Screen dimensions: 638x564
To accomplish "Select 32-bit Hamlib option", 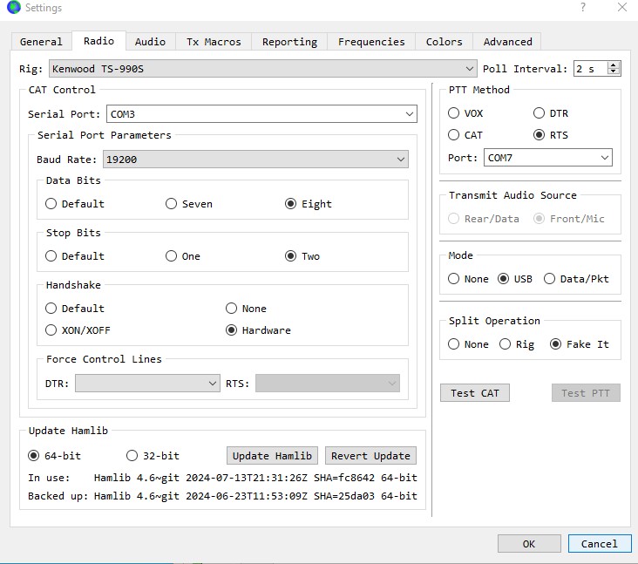I will coord(153,455).
